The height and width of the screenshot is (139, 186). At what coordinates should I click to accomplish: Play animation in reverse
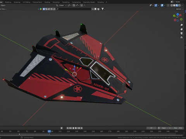point(73,128)
